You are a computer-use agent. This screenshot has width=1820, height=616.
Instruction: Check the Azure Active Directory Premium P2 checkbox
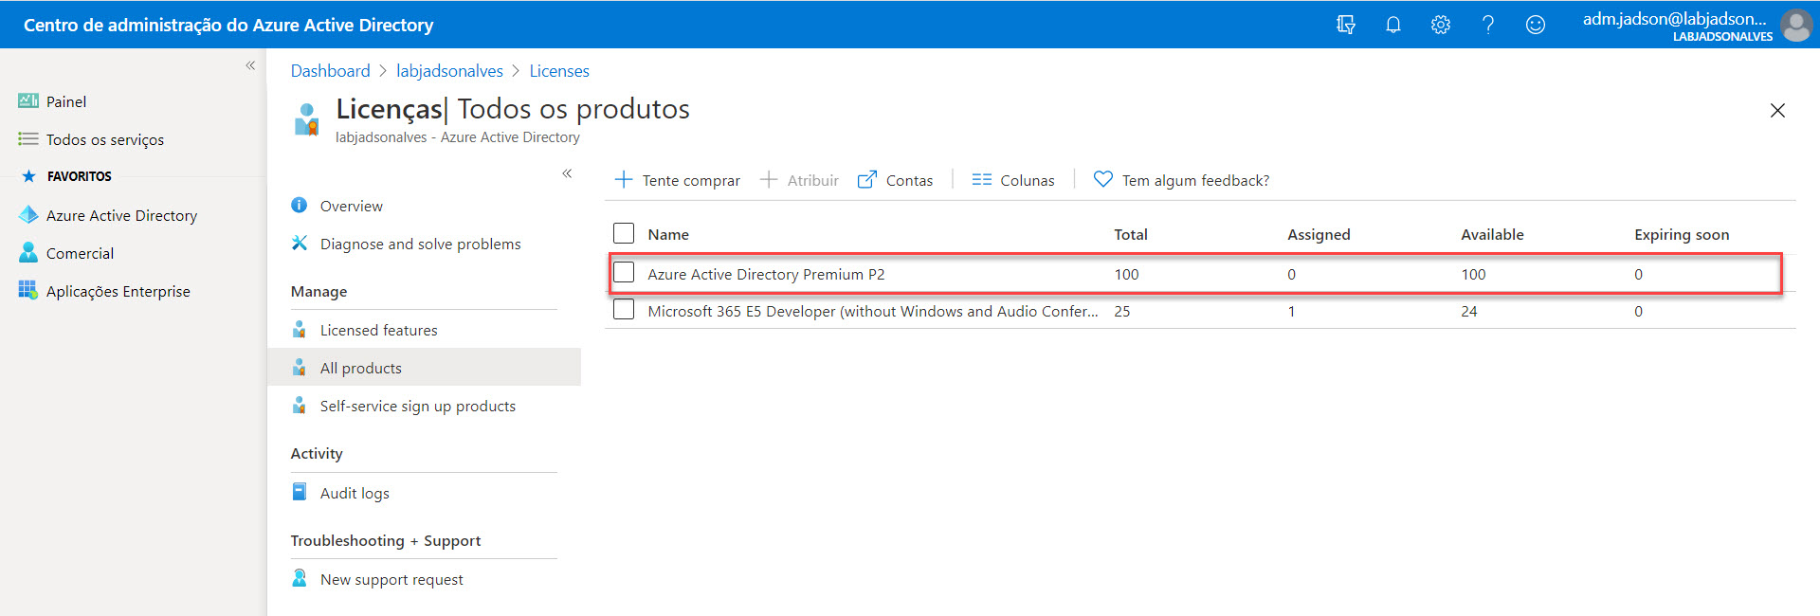[x=624, y=273]
